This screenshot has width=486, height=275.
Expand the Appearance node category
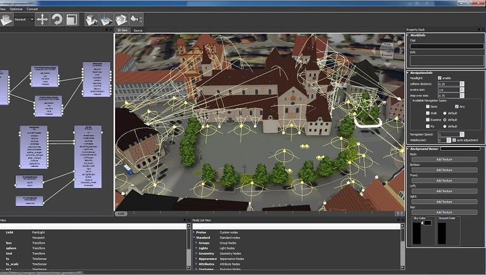(x=196, y=258)
